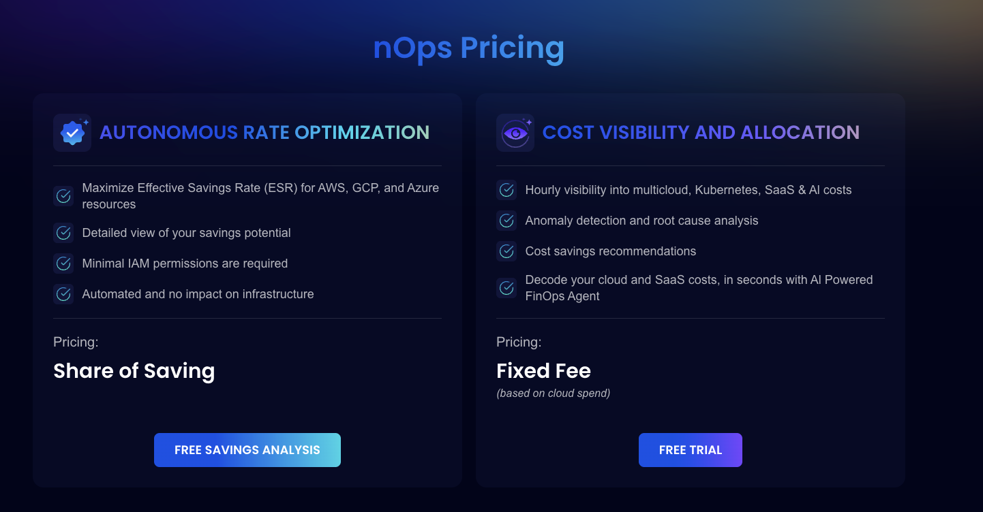The image size is (983, 512).
Task: Click the Minimal IAM permissions are required text
Action: tap(185, 263)
